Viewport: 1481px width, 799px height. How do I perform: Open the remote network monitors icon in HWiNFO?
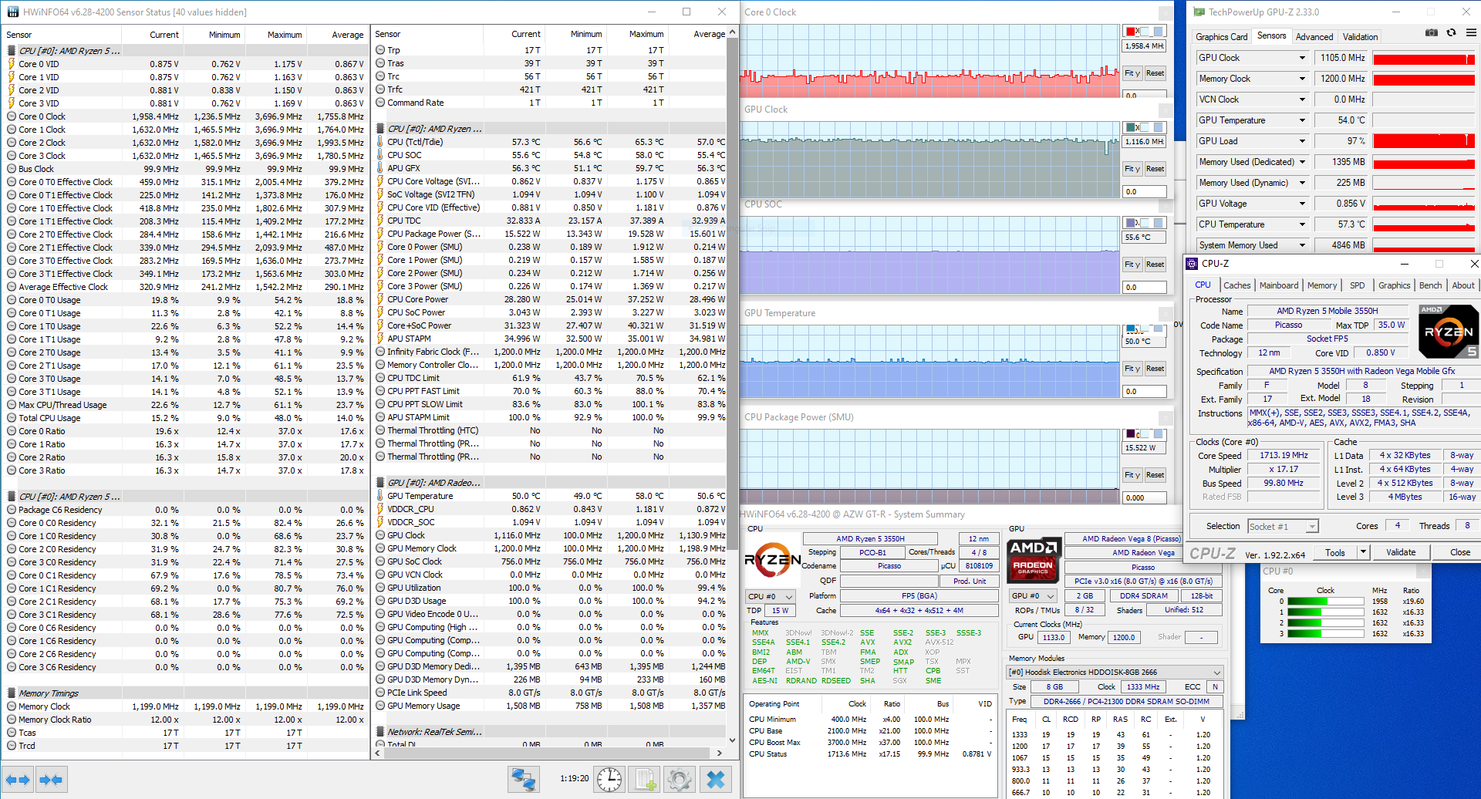tap(524, 780)
